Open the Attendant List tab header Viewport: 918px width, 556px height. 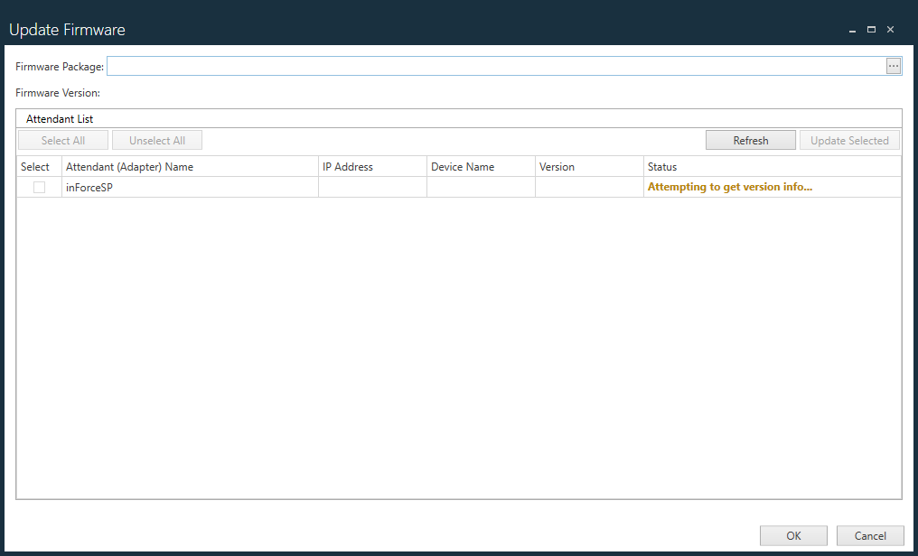[60, 119]
